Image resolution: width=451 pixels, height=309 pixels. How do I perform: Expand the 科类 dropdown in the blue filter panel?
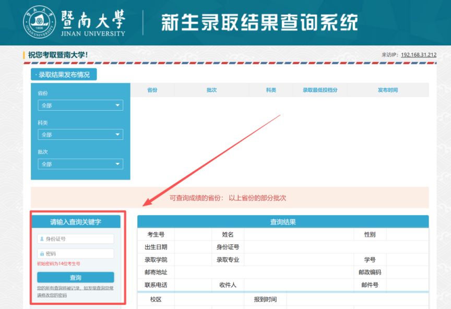point(80,135)
